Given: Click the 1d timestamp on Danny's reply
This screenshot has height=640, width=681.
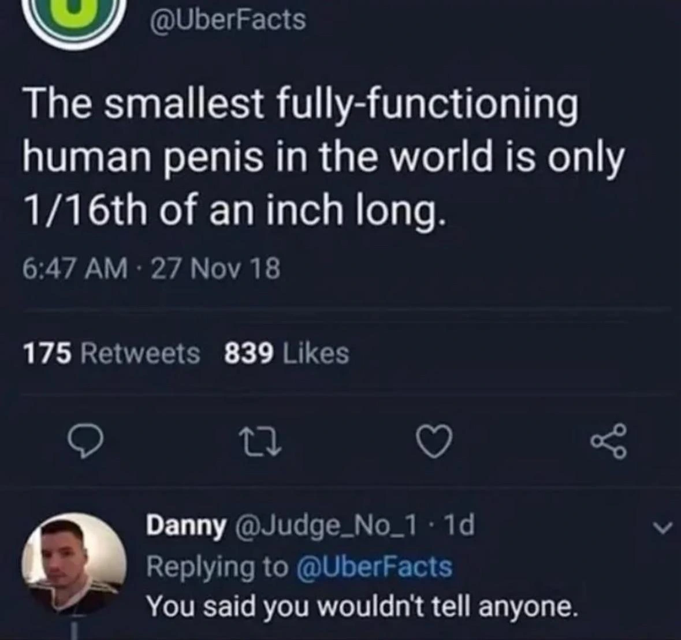Looking at the screenshot, I should point(460,525).
